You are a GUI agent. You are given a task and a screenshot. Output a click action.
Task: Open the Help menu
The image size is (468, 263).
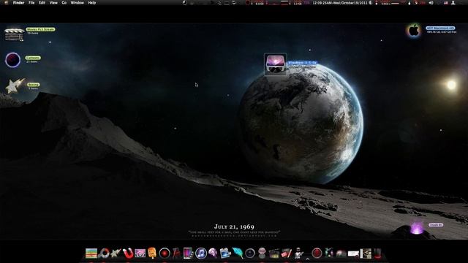pyautogui.click(x=92, y=3)
